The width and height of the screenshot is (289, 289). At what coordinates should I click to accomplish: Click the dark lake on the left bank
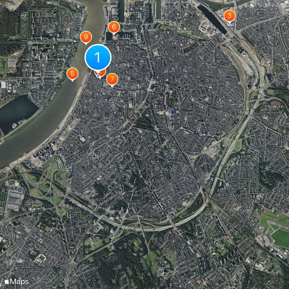(17, 112)
